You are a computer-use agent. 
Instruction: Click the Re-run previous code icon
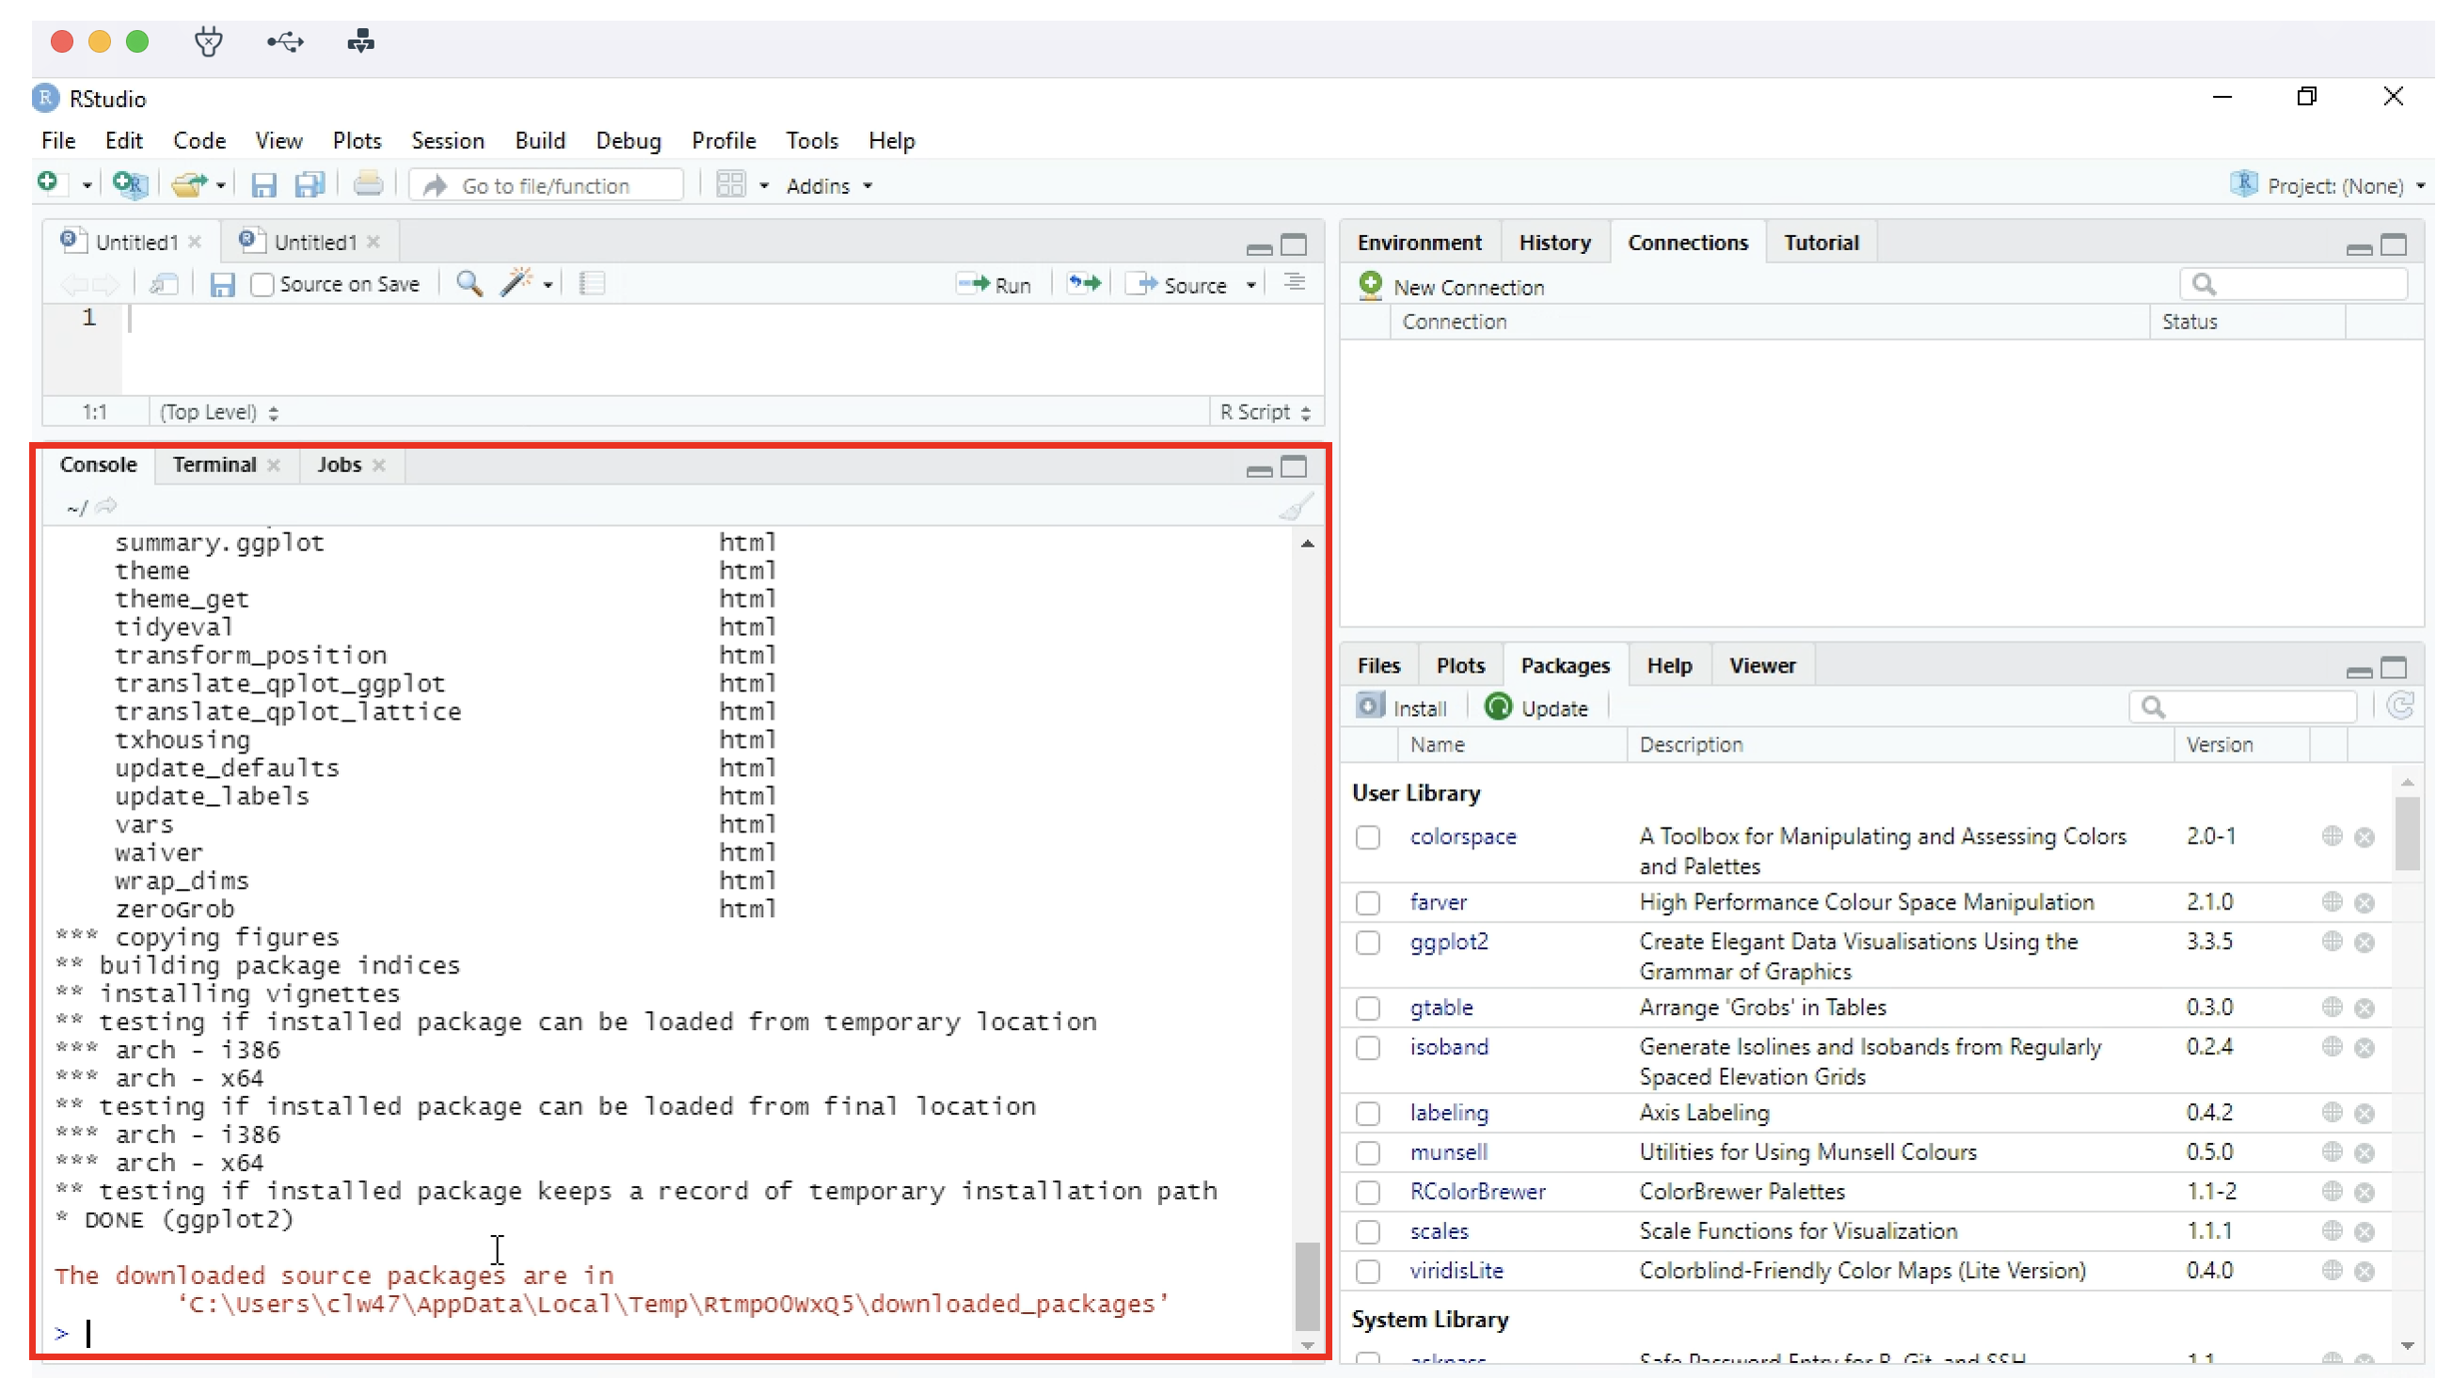(x=1083, y=283)
